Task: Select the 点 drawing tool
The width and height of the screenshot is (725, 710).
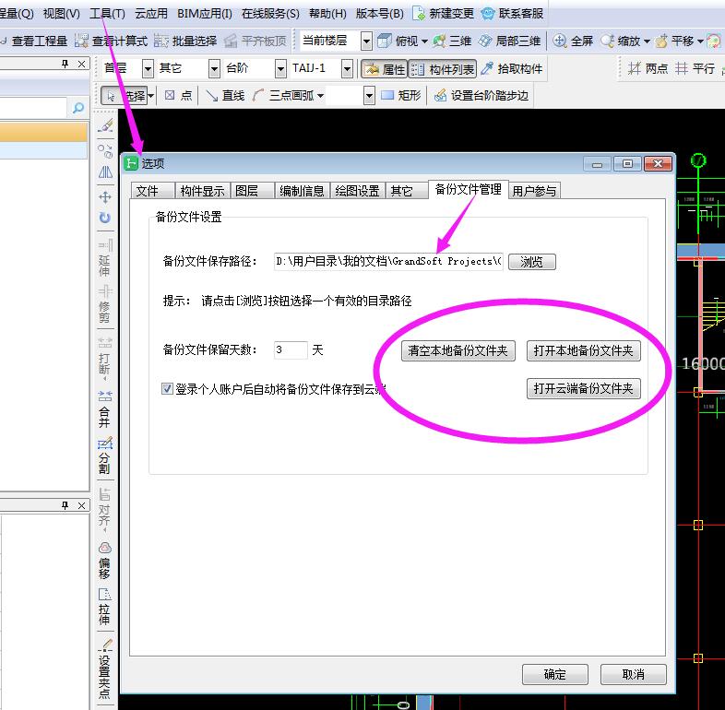Action: [x=178, y=96]
